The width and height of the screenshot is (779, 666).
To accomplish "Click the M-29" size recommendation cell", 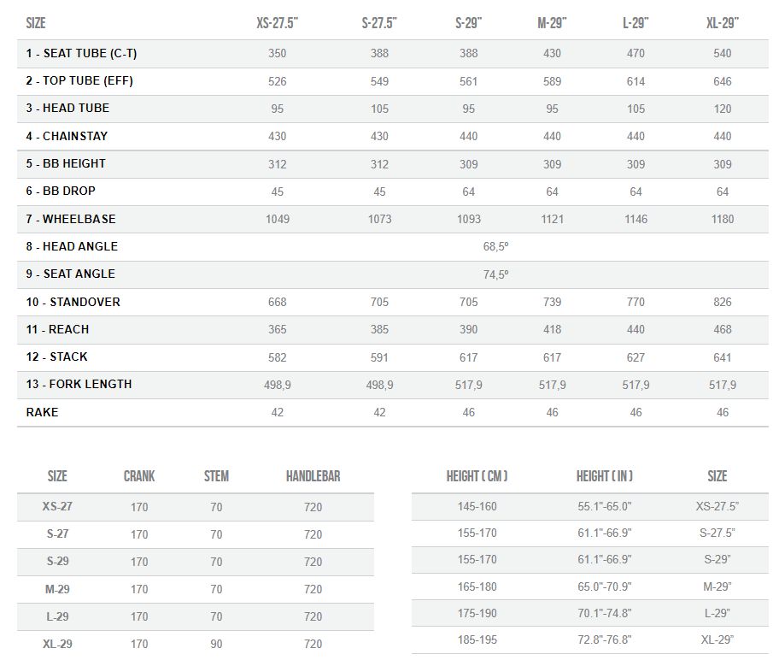I will tap(717, 586).
